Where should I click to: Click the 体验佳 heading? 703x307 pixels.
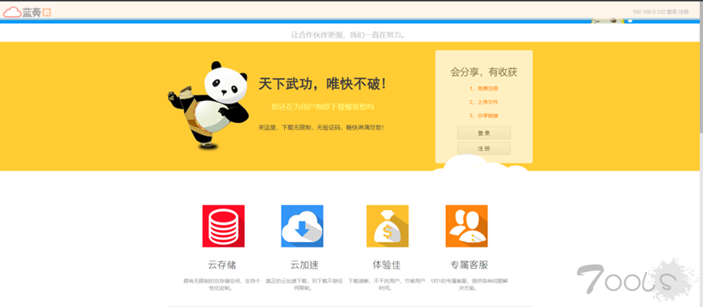coord(386,265)
